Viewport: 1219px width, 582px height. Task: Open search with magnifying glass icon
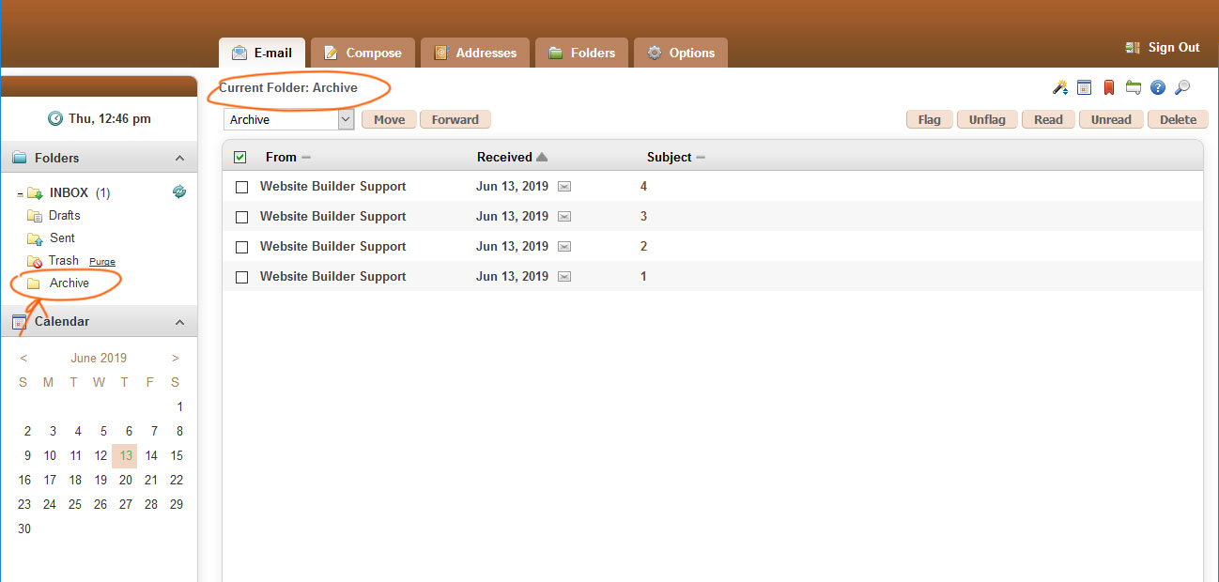tap(1182, 87)
